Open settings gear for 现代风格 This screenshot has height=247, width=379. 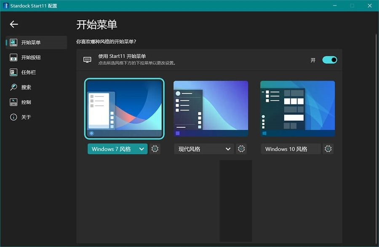click(x=241, y=149)
